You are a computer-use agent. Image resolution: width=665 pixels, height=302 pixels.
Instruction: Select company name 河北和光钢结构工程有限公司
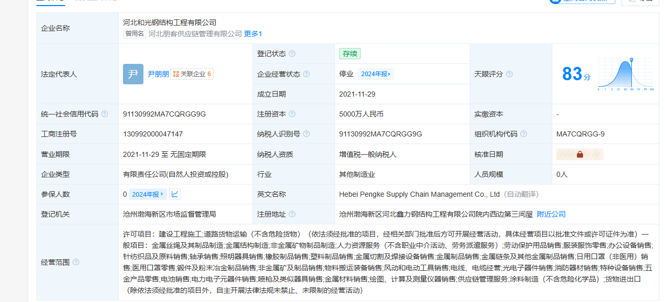pyautogui.click(x=170, y=22)
